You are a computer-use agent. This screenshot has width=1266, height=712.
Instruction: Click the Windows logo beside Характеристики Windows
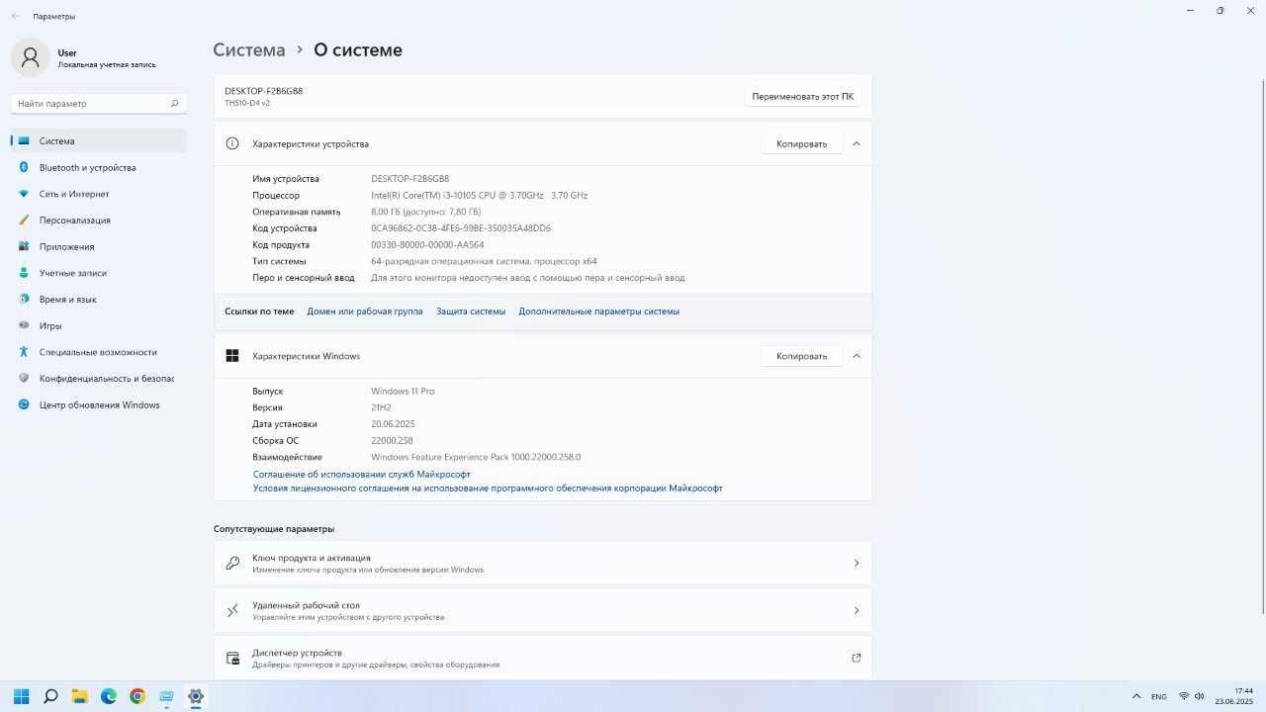point(232,356)
